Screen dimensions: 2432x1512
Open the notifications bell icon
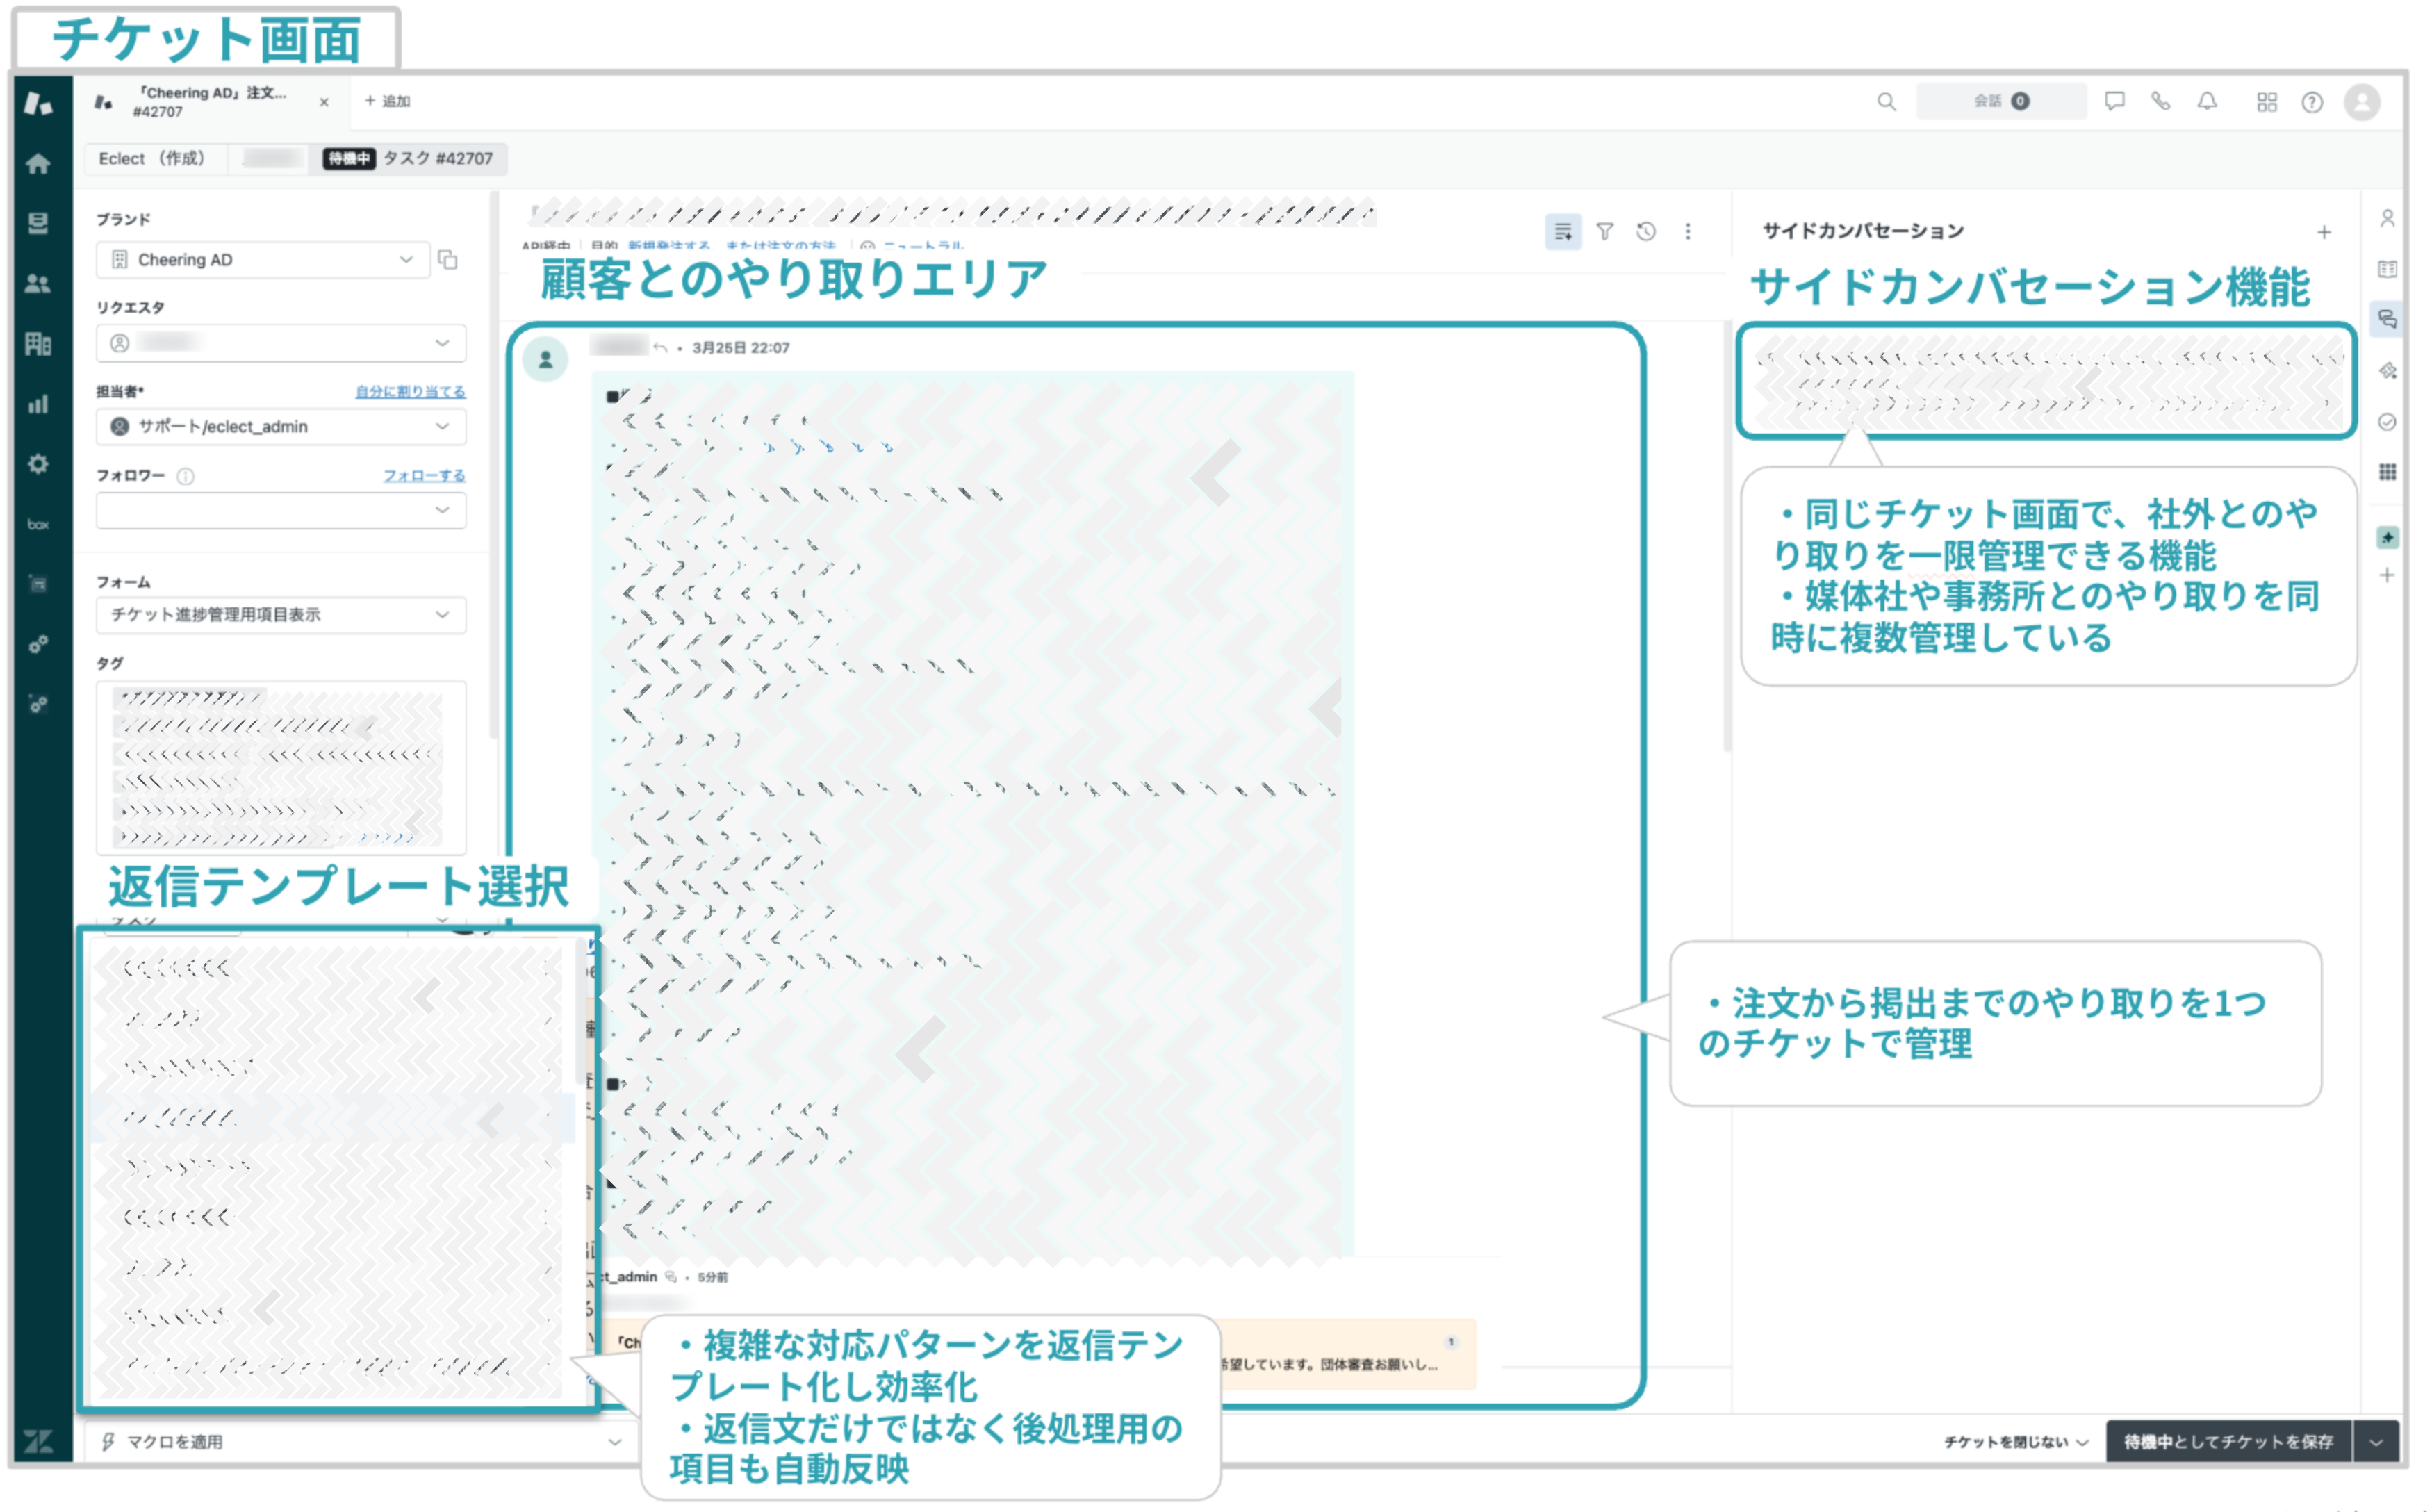pos(2207,101)
